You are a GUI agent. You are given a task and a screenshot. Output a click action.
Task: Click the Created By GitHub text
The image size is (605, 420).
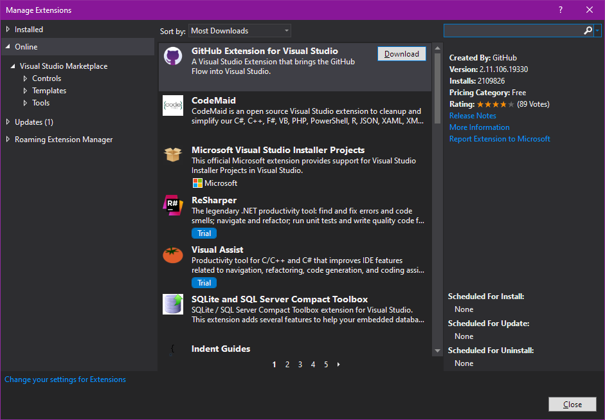pyautogui.click(x=483, y=58)
